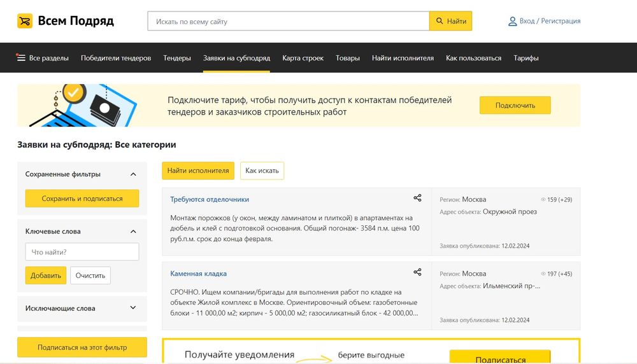The image size is (637, 364).
Task: Go to Карта строек in navigation
Action: click(303, 58)
